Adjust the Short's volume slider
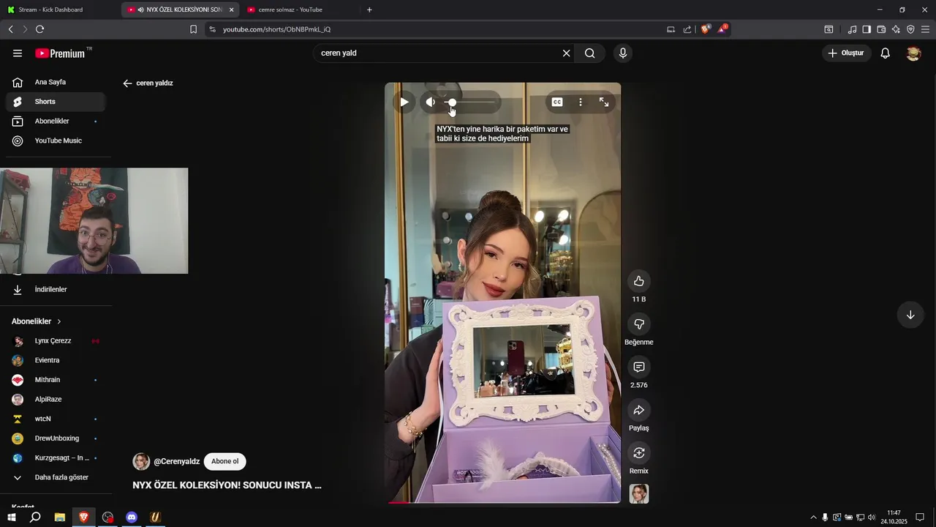The image size is (936, 527). tap(471, 102)
